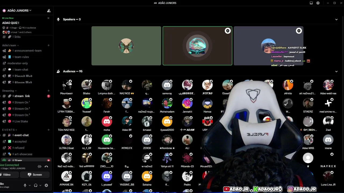Disconnect from the stage with hang-up icon

(46, 166)
